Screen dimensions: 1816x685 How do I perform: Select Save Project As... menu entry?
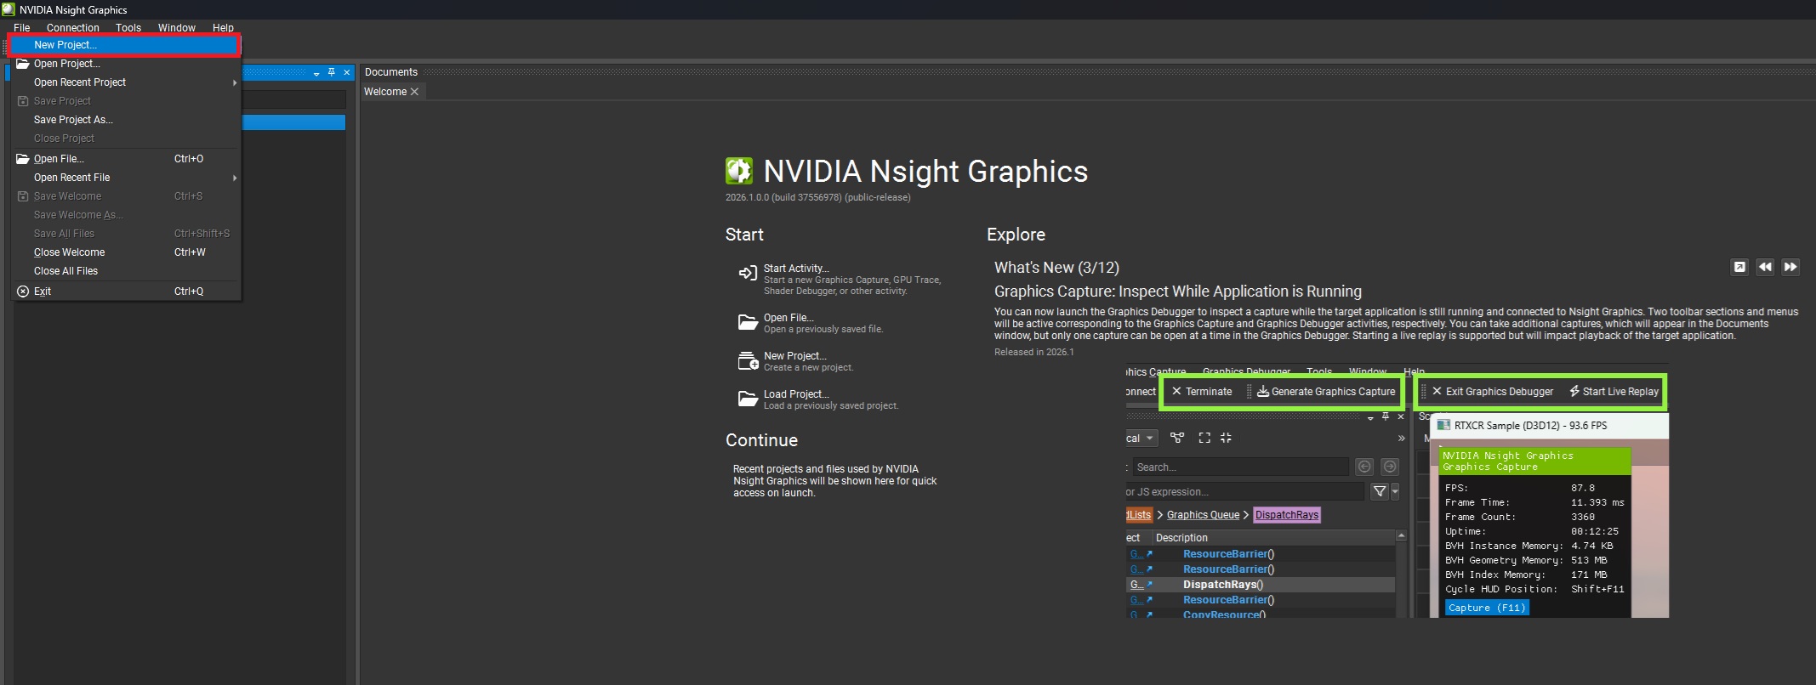click(73, 120)
